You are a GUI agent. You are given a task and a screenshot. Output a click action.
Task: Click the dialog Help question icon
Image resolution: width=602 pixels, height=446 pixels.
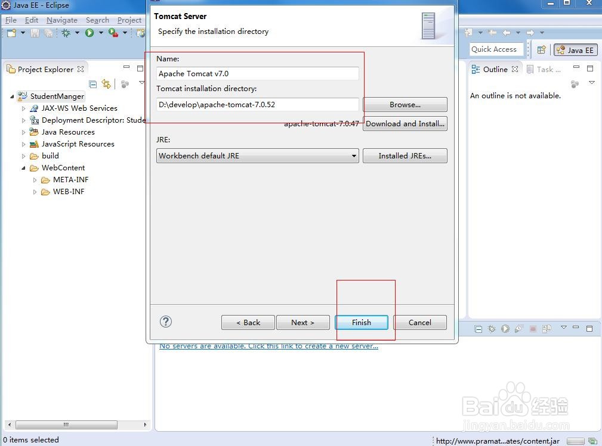pyautogui.click(x=166, y=322)
